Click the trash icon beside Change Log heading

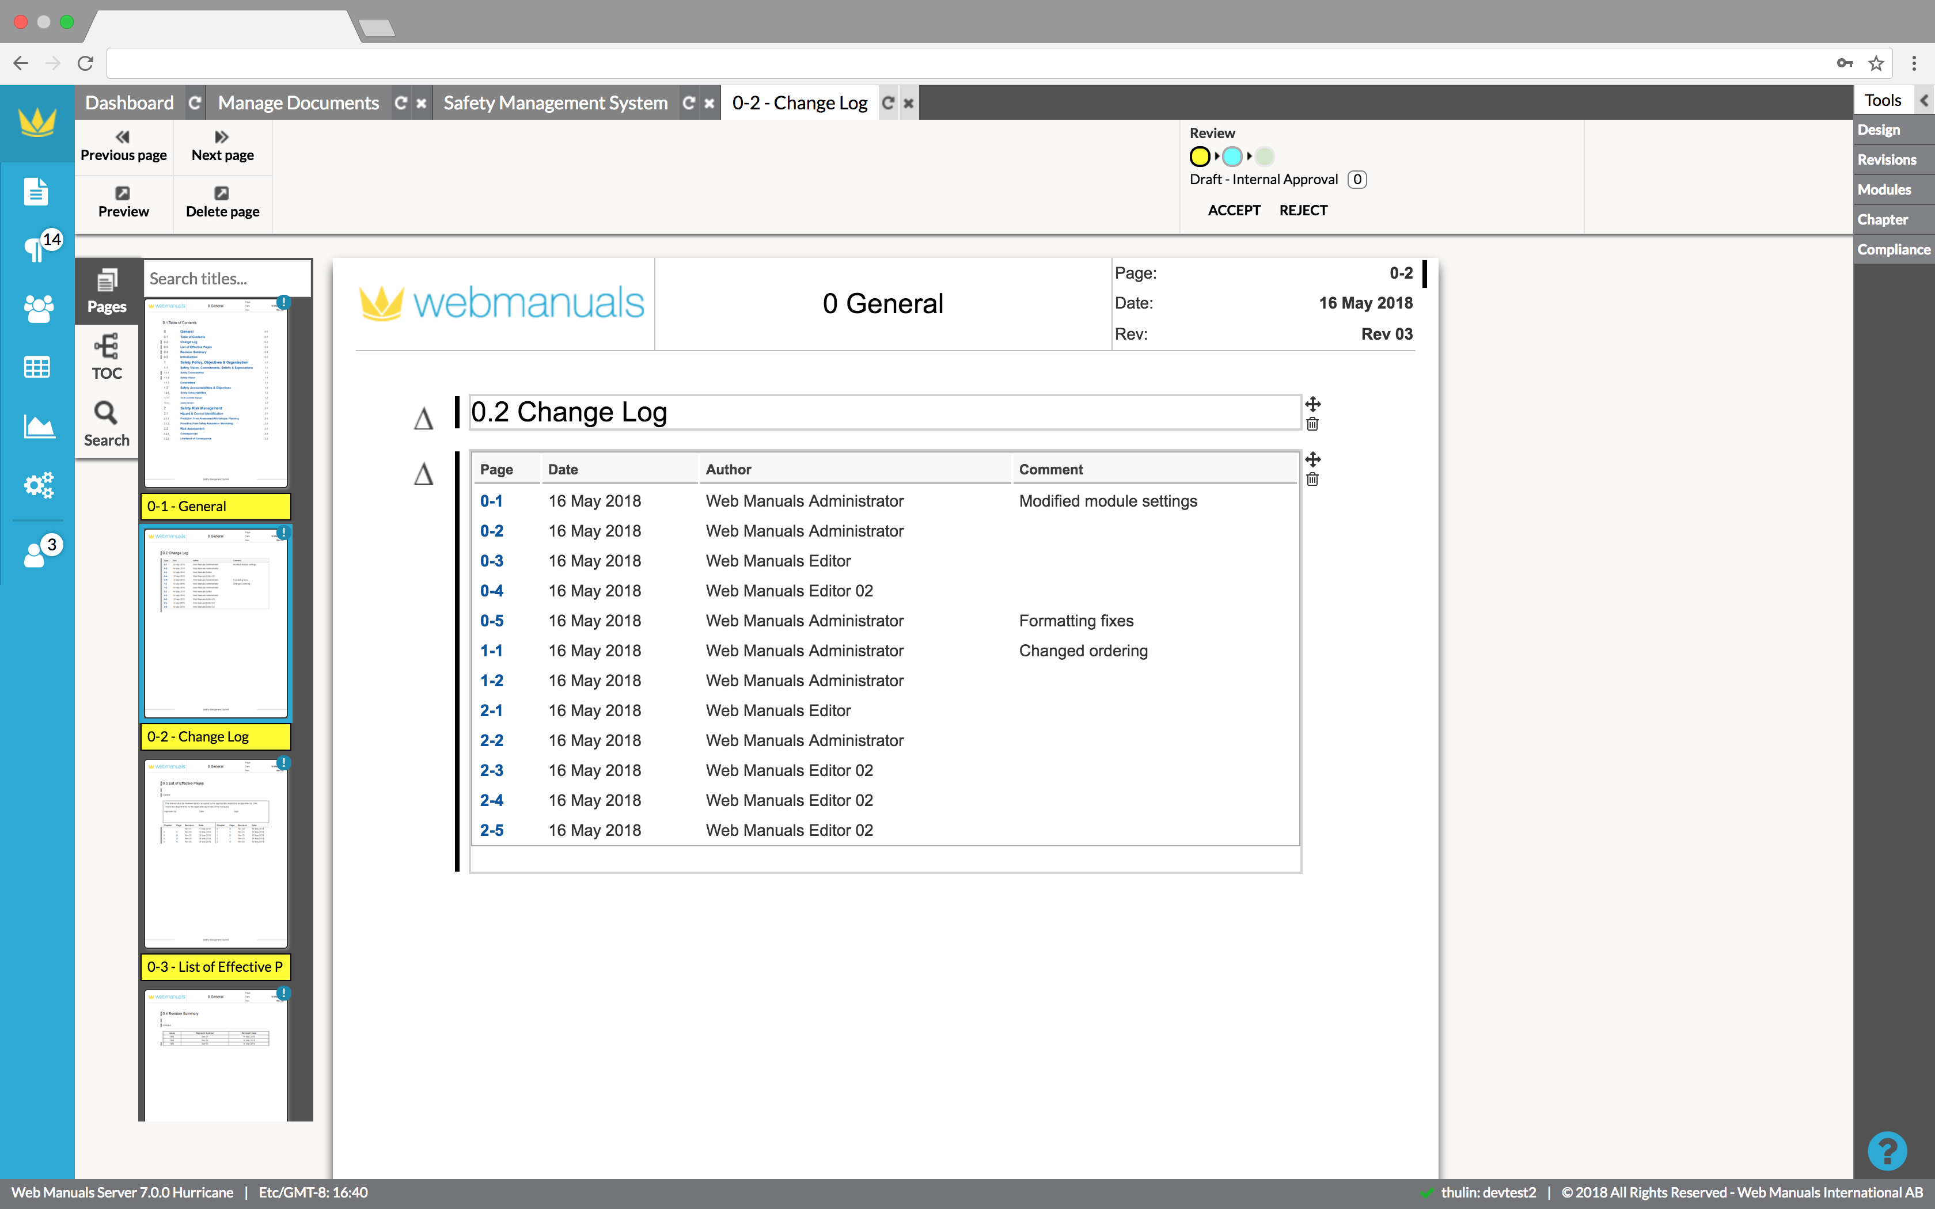coord(1312,425)
